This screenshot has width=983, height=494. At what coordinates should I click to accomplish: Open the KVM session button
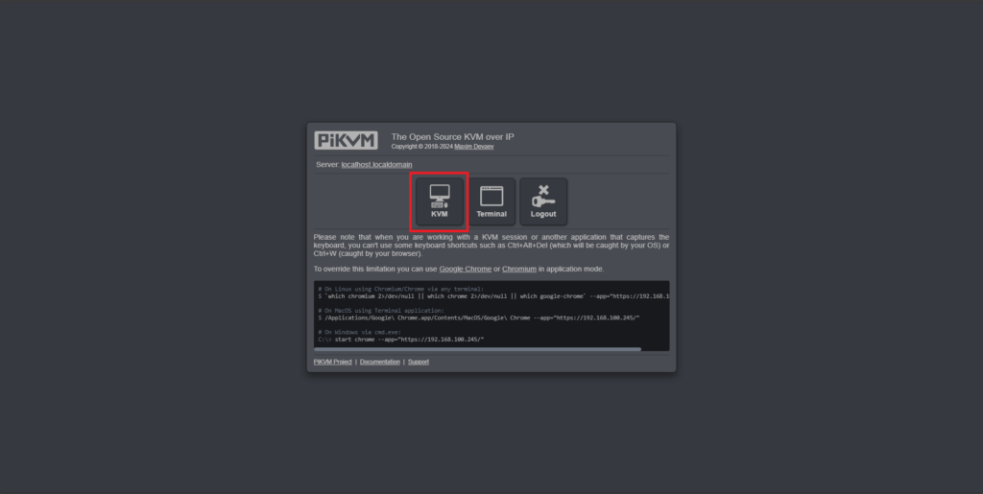(x=440, y=201)
